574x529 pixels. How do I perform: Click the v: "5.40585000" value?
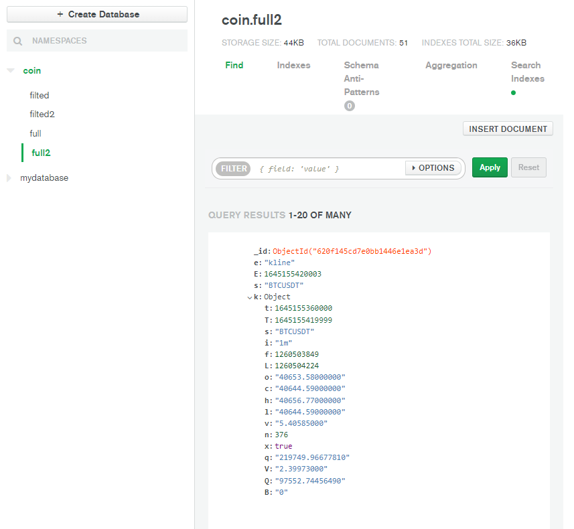301,423
